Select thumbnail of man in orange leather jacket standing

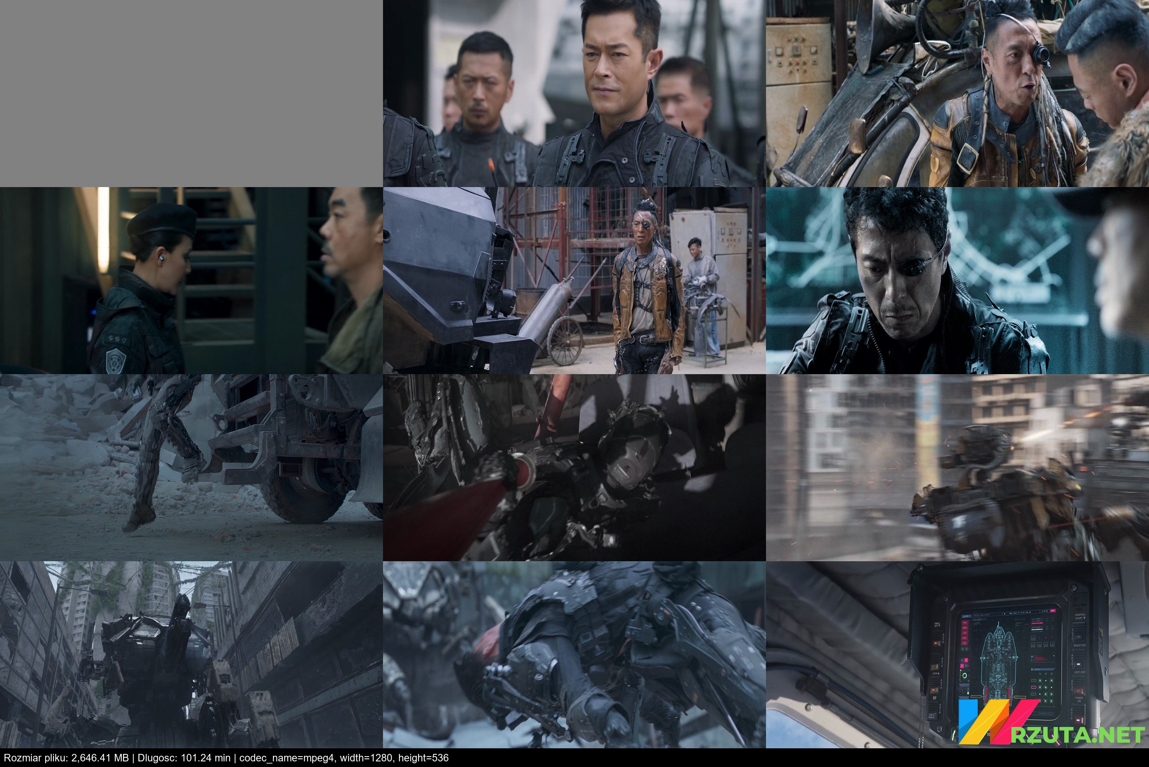(574, 280)
